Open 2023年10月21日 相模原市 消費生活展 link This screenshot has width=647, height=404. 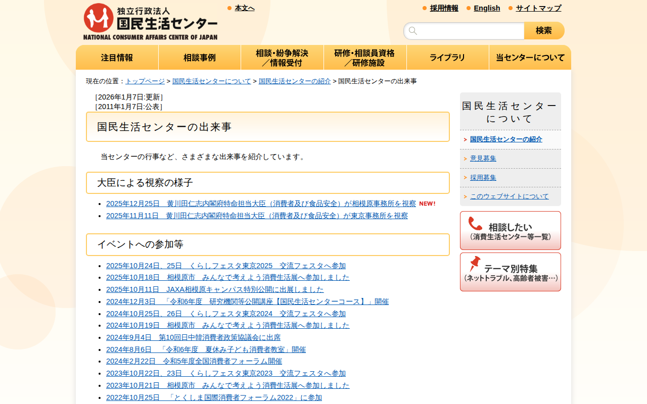(228, 385)
